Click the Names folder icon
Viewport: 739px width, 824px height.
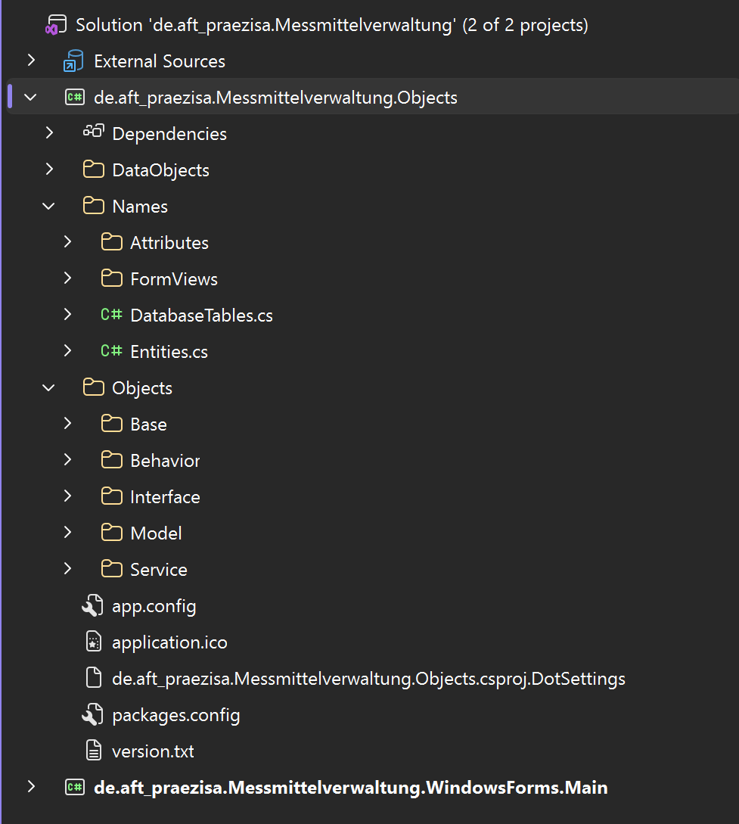[94, 206]
